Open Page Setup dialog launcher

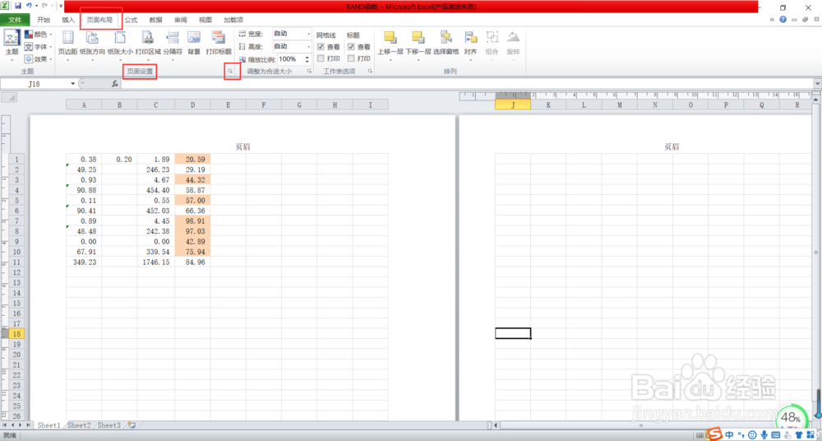tap(230, 71)
